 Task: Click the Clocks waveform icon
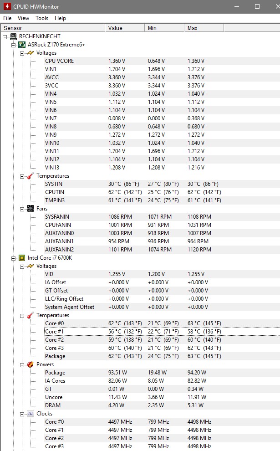pos(31,414)
